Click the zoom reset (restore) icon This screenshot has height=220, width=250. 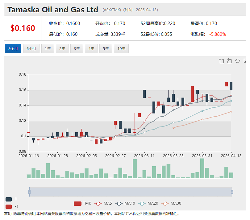coord(229,61)
